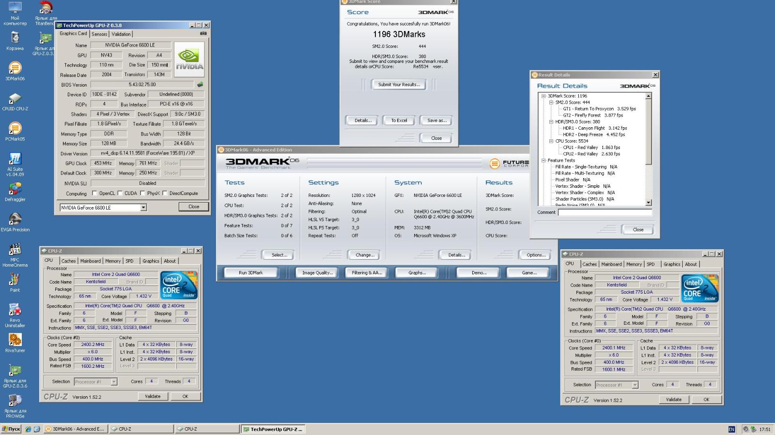The width and height of the screenshot is (775, 435).
Task: Click the GPU-Z screenshot camera icon
Action: [x=203, y=33]
